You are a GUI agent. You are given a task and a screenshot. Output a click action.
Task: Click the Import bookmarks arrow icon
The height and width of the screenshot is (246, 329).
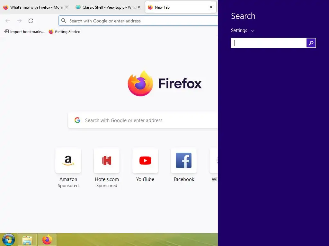6,32
